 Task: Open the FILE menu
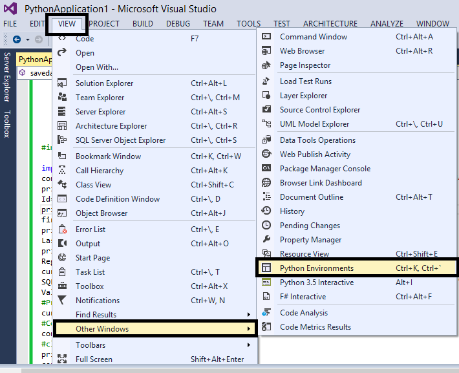[x=10, y=24]
